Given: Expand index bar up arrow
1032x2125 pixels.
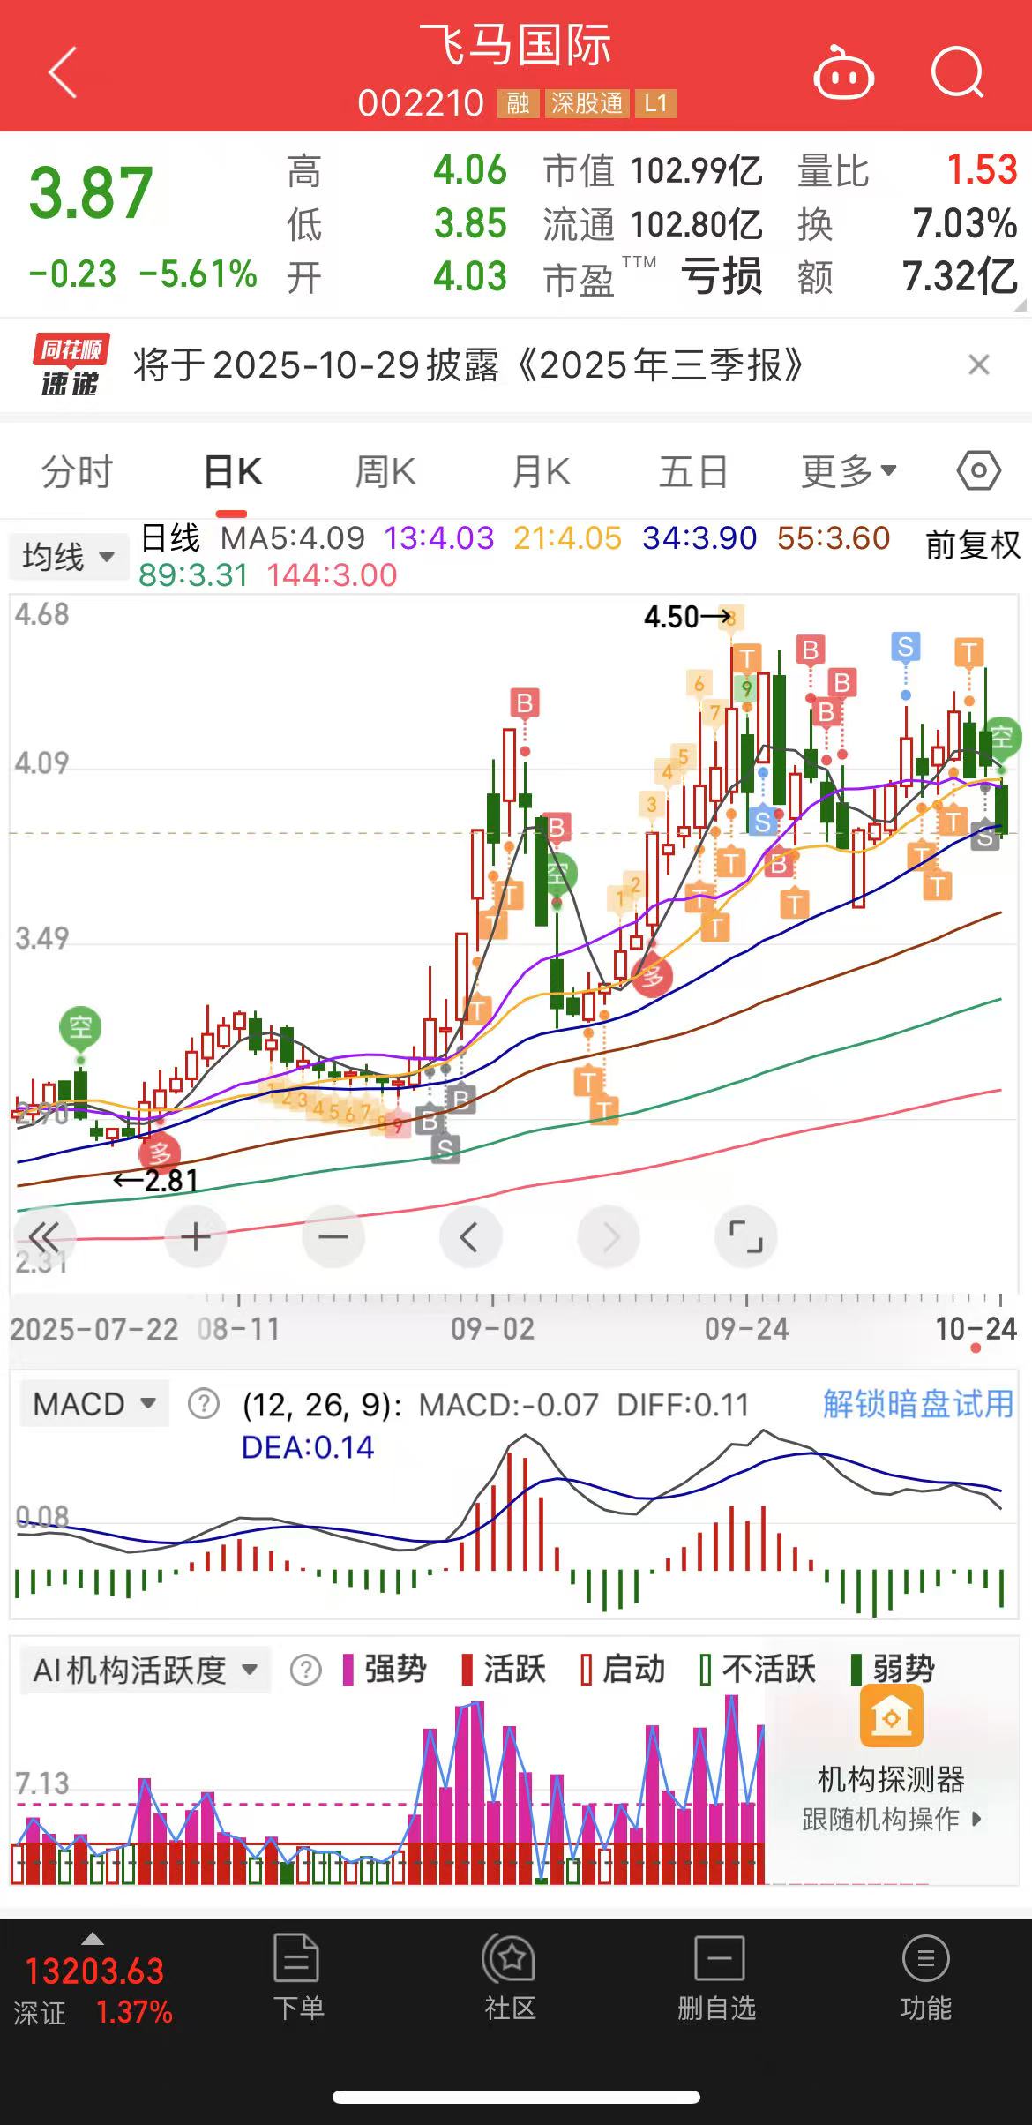Looking at the screenshot, I should pos(93,1939).
